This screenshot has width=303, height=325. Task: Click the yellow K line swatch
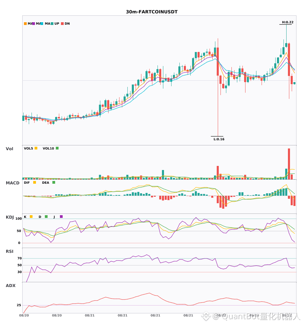(31, 217)
